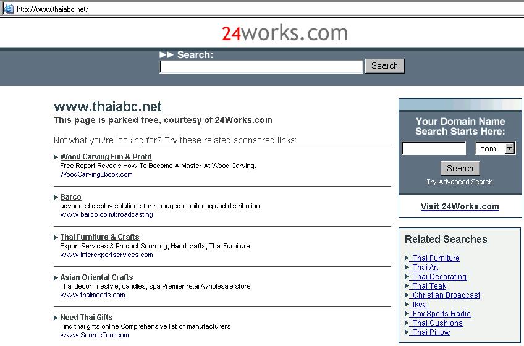524x346 pixels.
Task: Click 'Find thai gifts online' description
Action: [x=145, y=326]
